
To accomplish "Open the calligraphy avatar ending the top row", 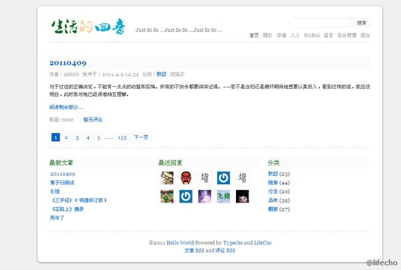I will (242, 178).
